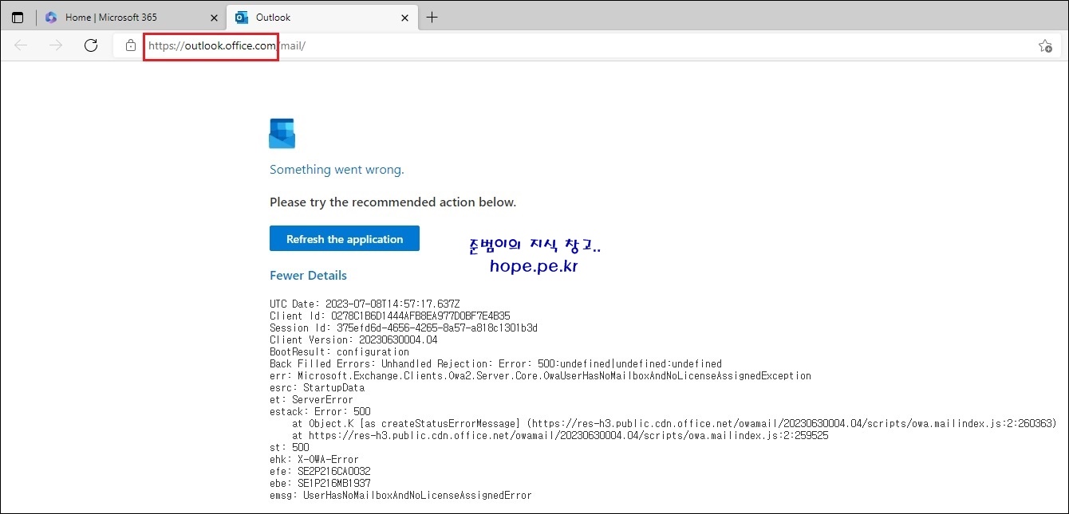
Task: Click the Microsoft 365 tab favicon
Action: (x=51, y=18)
